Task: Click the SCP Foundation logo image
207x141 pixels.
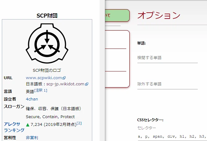Action: coord(47,44)
